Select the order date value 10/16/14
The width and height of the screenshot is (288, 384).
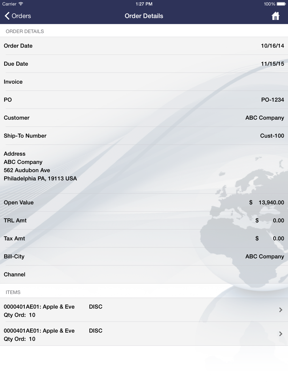(272, 46)
